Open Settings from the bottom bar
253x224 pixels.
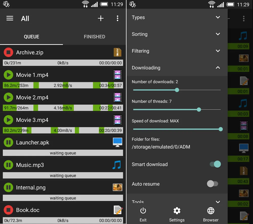pyautogui.click(x=177, y=214)
